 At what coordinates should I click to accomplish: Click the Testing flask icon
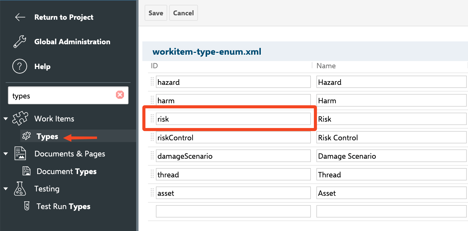coord(20,189)
